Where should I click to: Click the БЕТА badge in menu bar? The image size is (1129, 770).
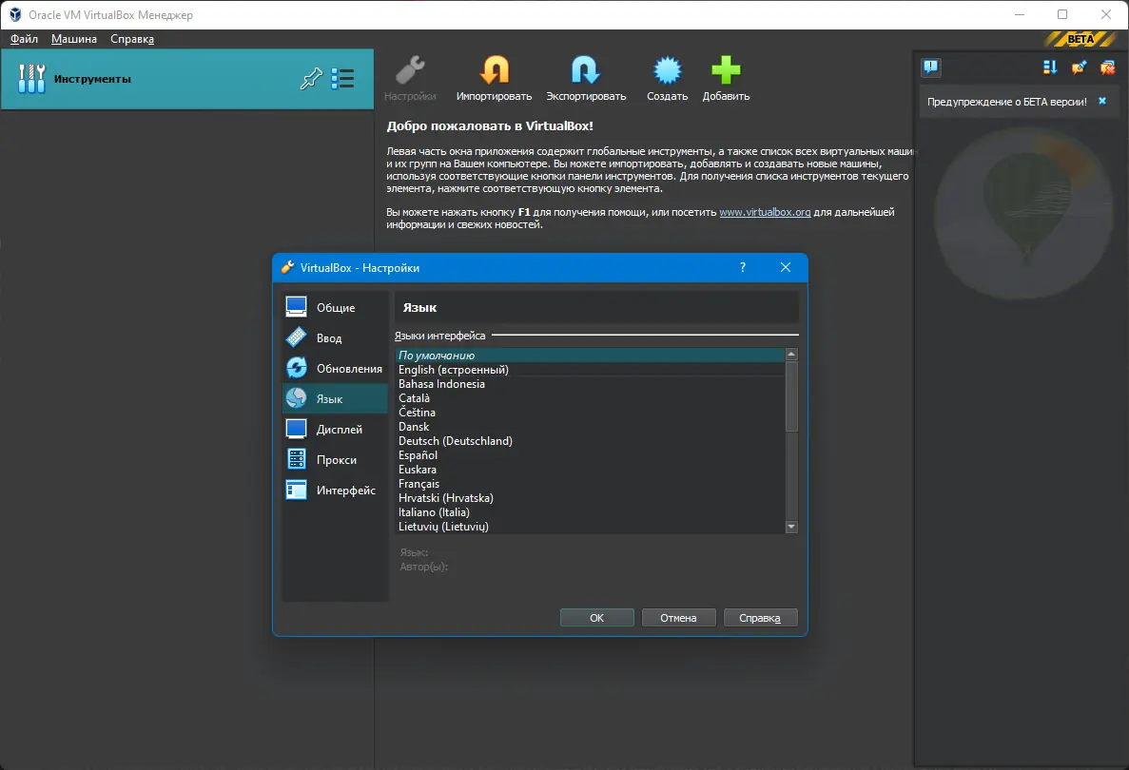point(1080,39)
